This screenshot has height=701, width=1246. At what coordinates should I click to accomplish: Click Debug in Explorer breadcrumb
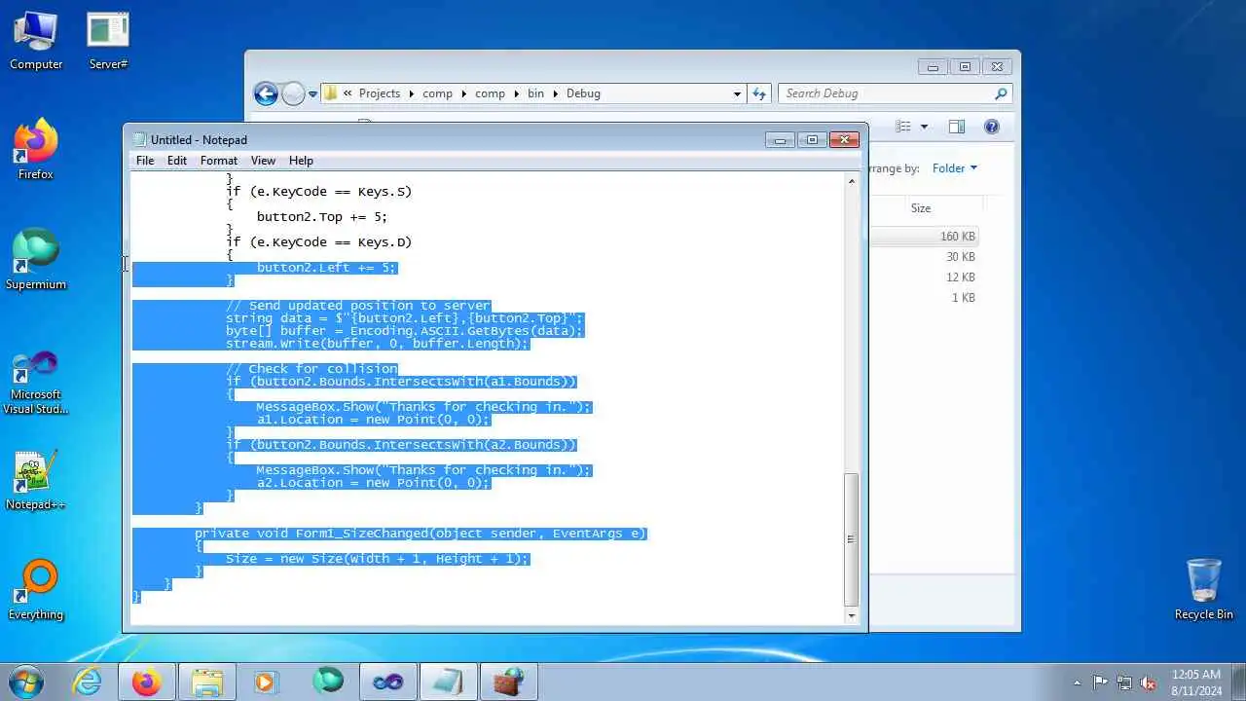click(x=583, y=93)
